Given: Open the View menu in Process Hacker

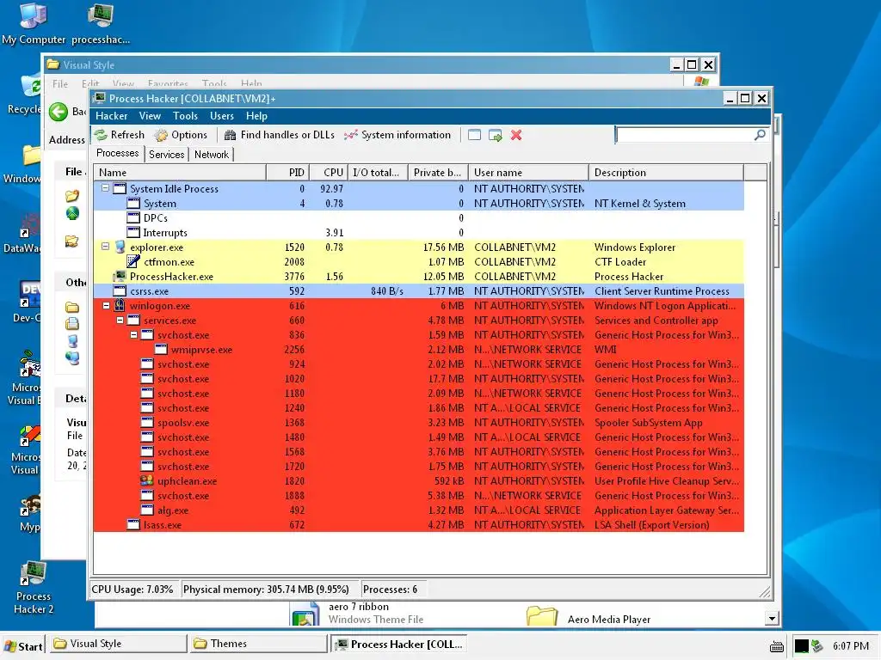Looking at the screenshot, I should (x=150, y=116).
